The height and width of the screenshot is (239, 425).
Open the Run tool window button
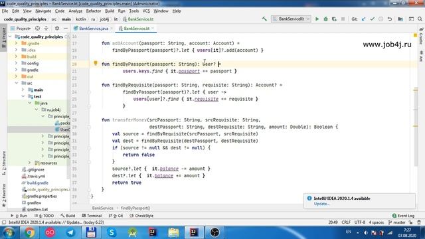pos(19,216)
